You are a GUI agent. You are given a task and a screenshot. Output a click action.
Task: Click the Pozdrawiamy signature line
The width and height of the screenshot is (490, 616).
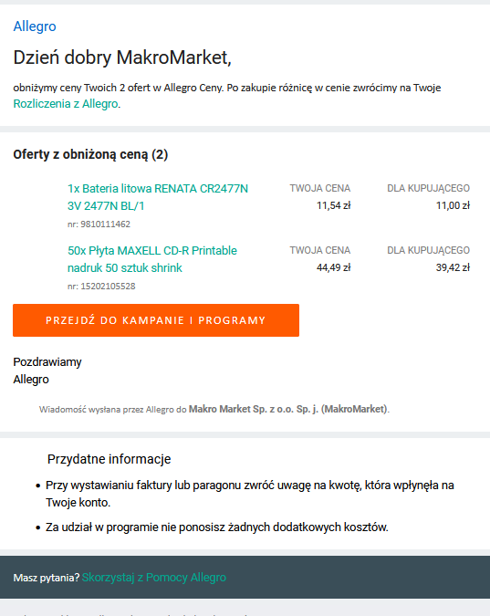[47, 361]
